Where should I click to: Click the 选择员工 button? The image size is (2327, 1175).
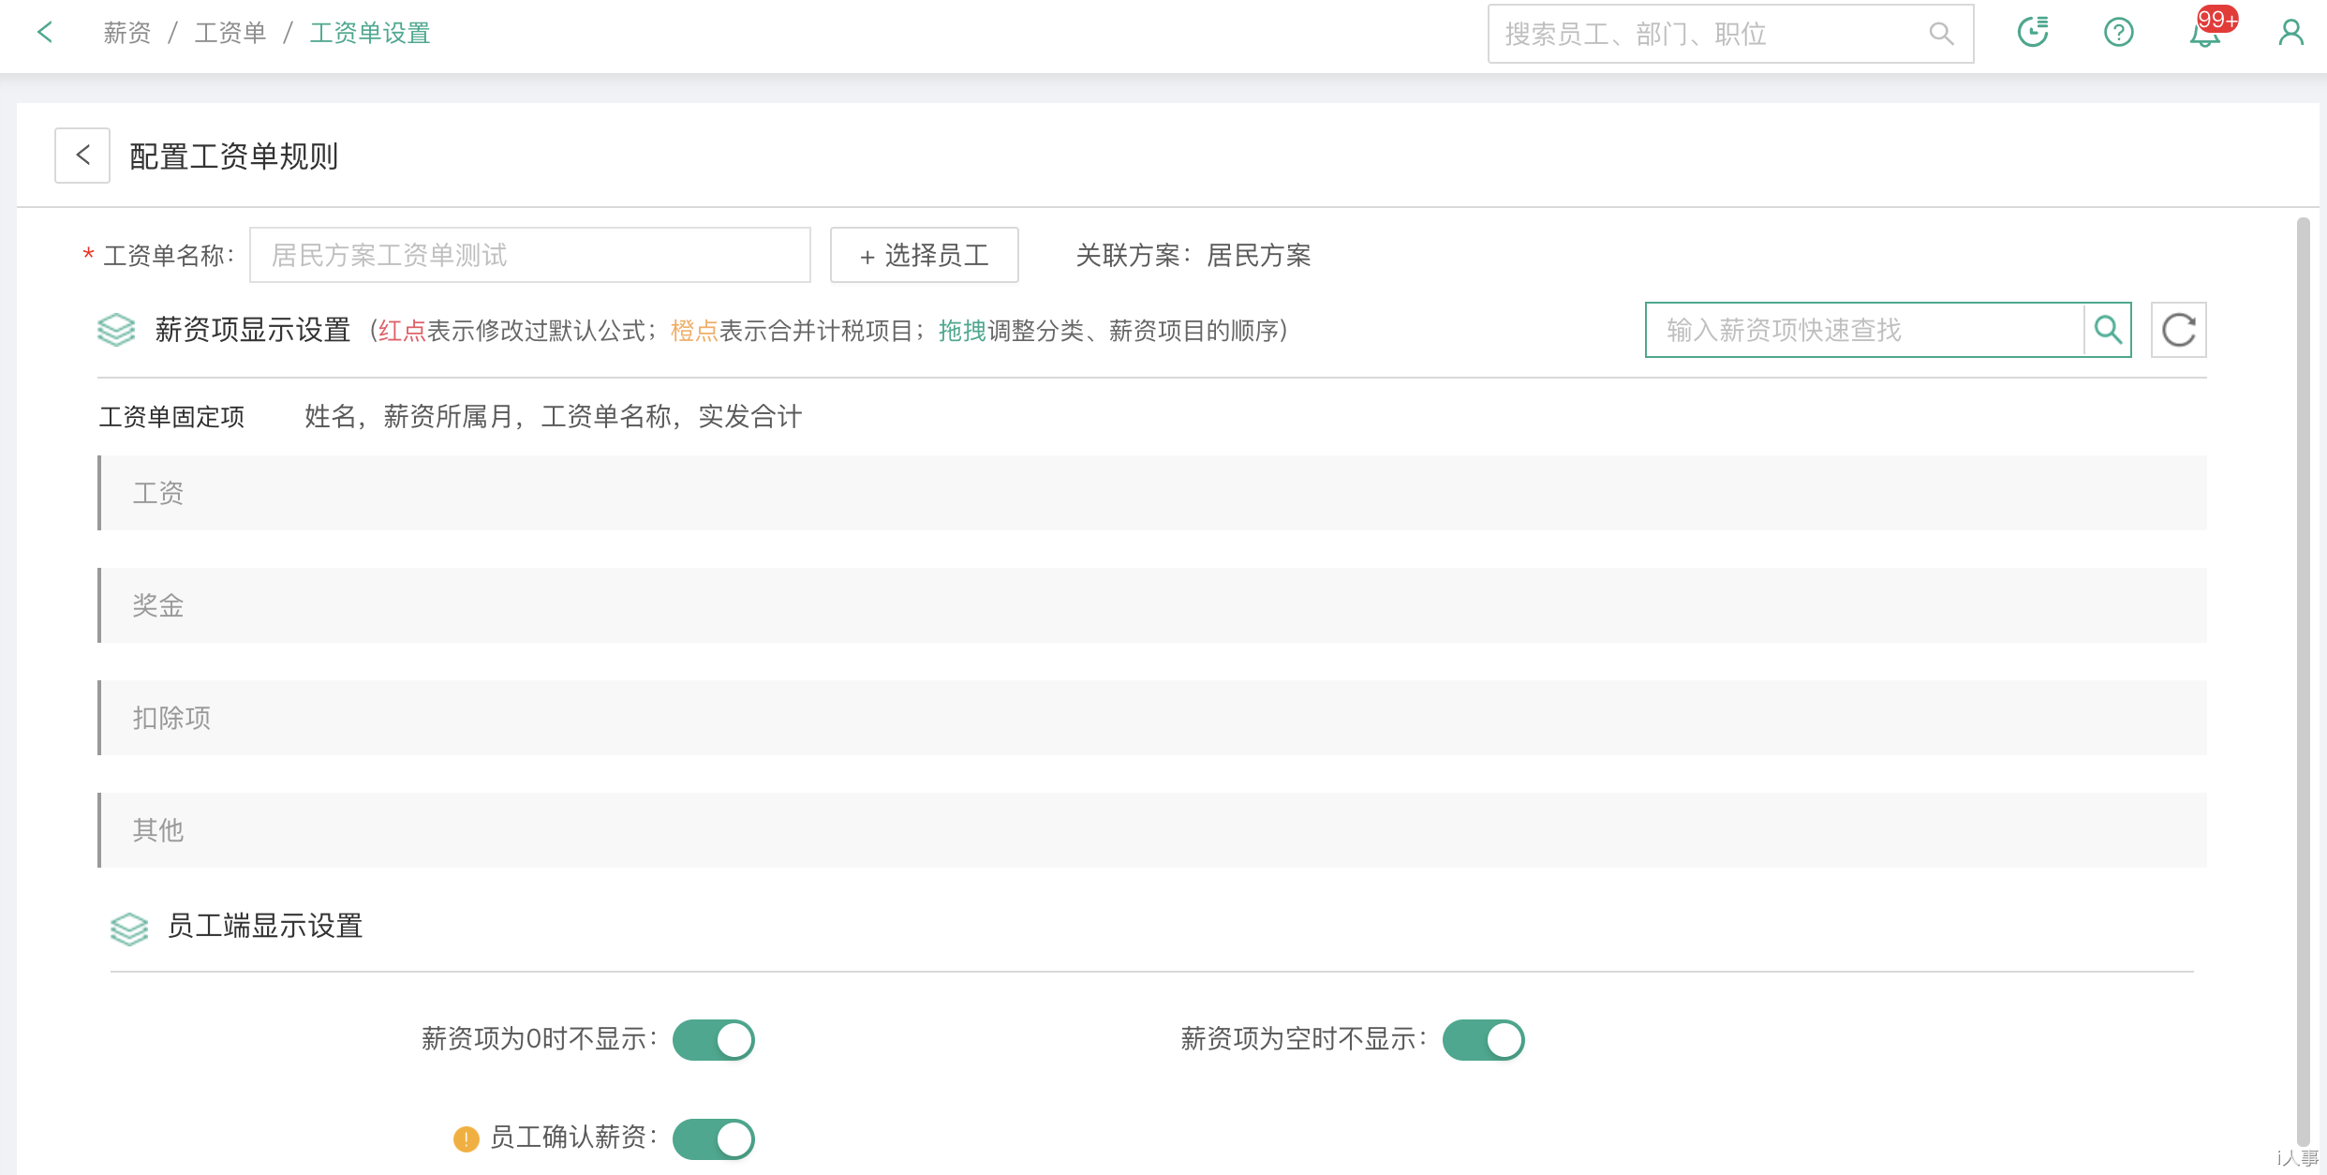(924, 255)
